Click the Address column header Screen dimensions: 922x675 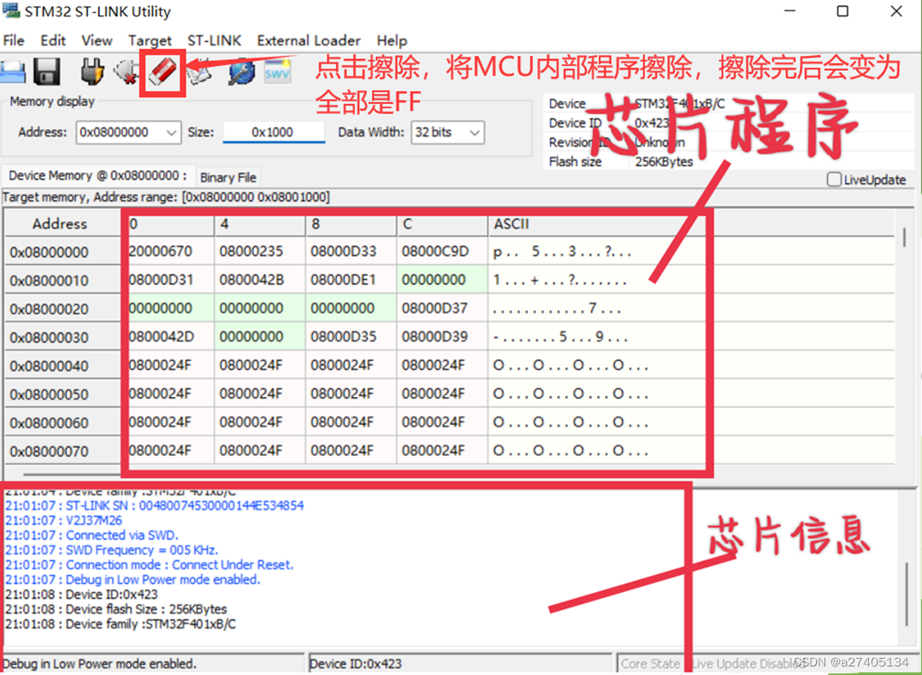coord(62,224)
